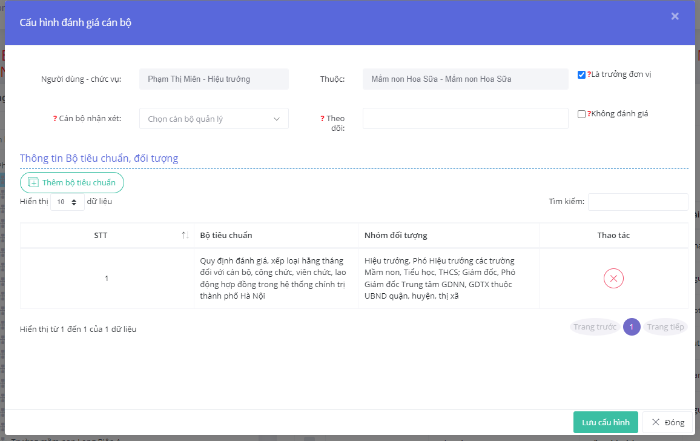Click the Lưu cấu hình button
This screenshot has height=441, width=700.
click(606, 422)
